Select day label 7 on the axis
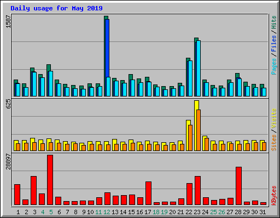Viewport: 280px width, 218px height. (67, 212)
